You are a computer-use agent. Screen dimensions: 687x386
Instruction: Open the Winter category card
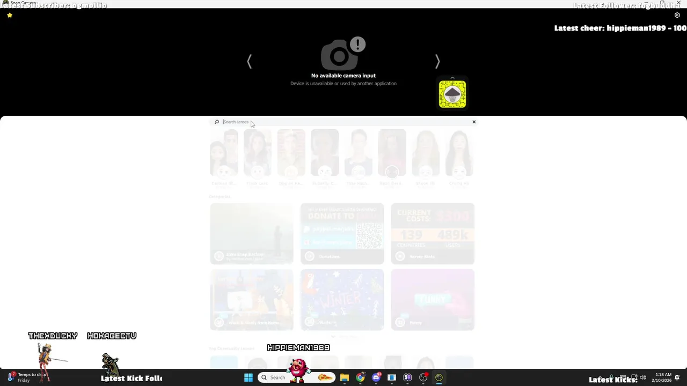pyautogui.click(x=342, y=300)
